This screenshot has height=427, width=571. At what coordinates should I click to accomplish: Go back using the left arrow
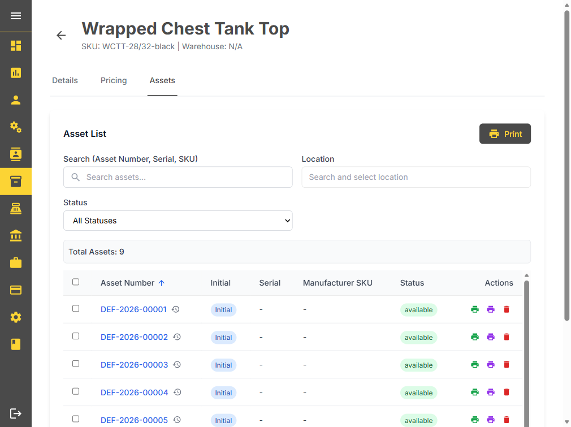pos(61,35)
